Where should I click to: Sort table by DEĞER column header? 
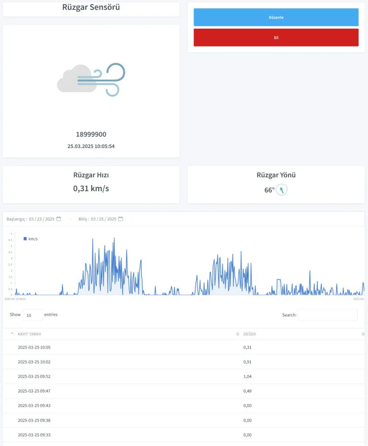(x=249, y=334)
